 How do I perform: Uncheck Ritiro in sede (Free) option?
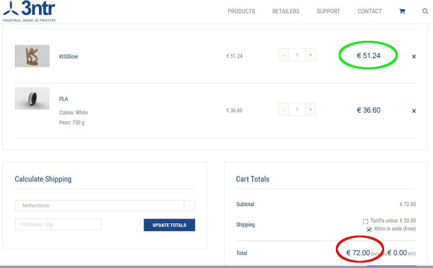point(369,230)
